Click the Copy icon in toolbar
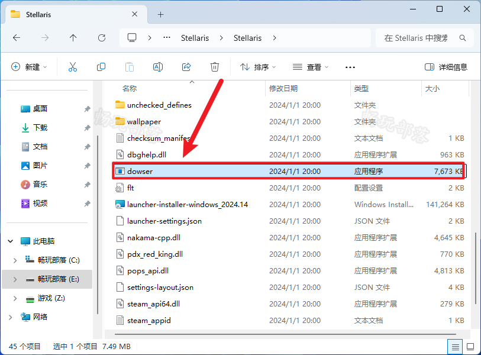The width and height of the screenshot is (481, 355). [101, 67]
